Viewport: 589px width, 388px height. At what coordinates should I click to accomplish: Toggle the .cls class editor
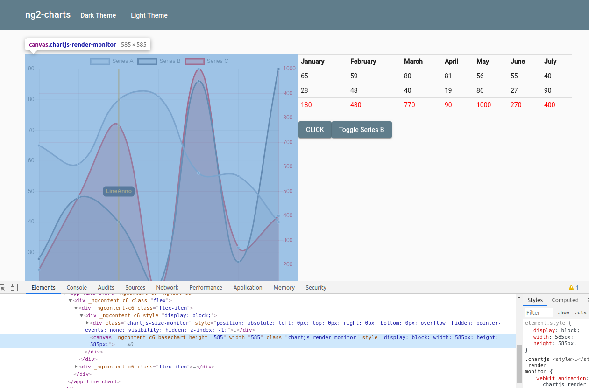(x=581, y=312)
